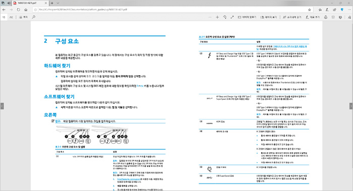The height and width of the screenshot is (191, 353).
Task: Go forward using the forward arrow
Action: pos(11,10)
